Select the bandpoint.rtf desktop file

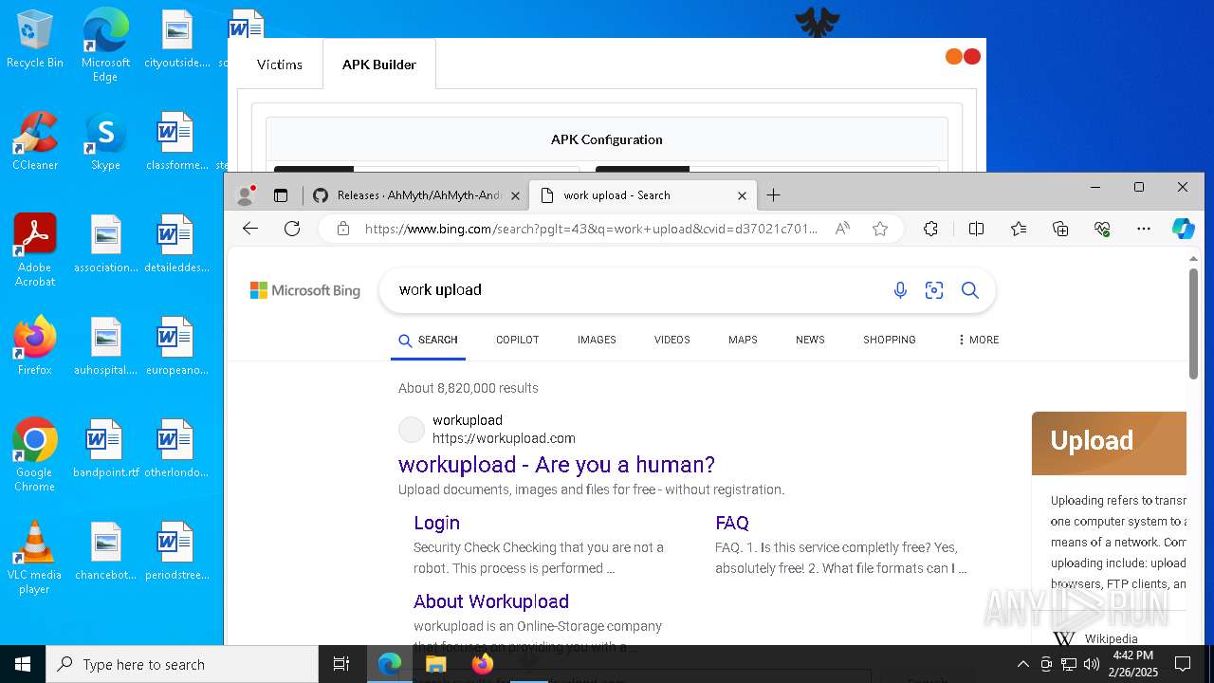105,449
